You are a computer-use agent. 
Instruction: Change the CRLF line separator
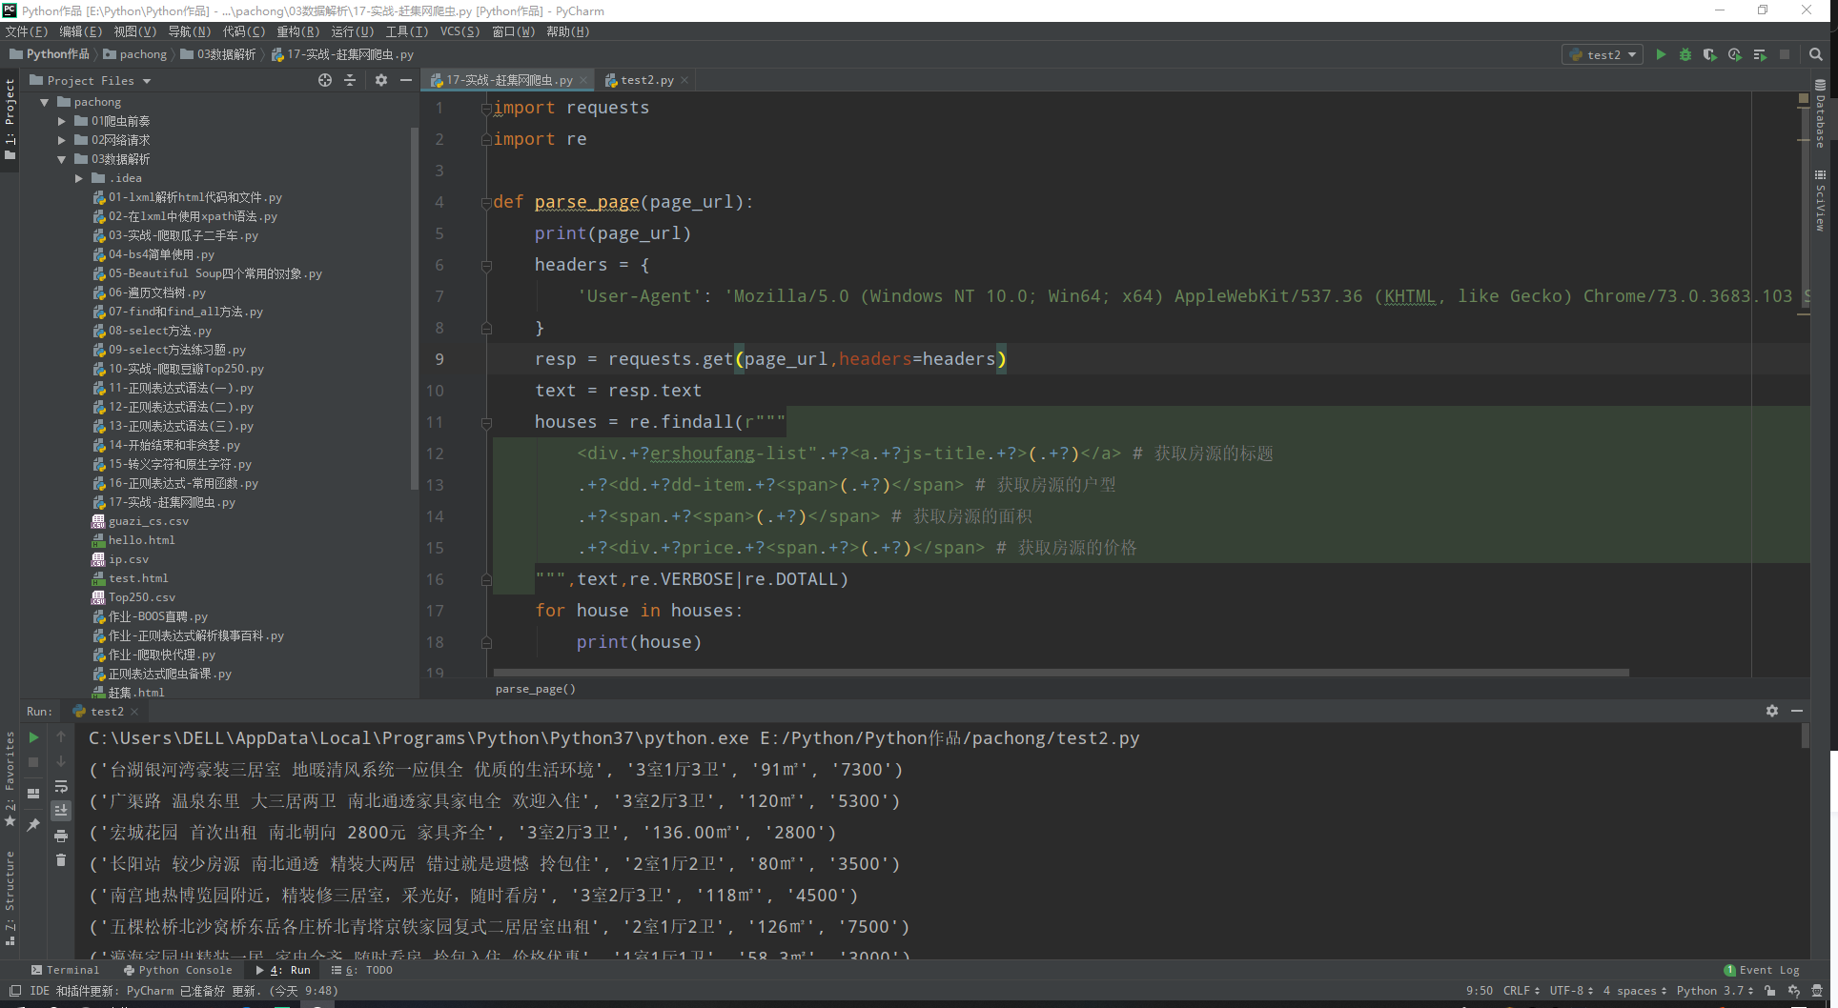pyautogui.click(x=1521, y=991)
